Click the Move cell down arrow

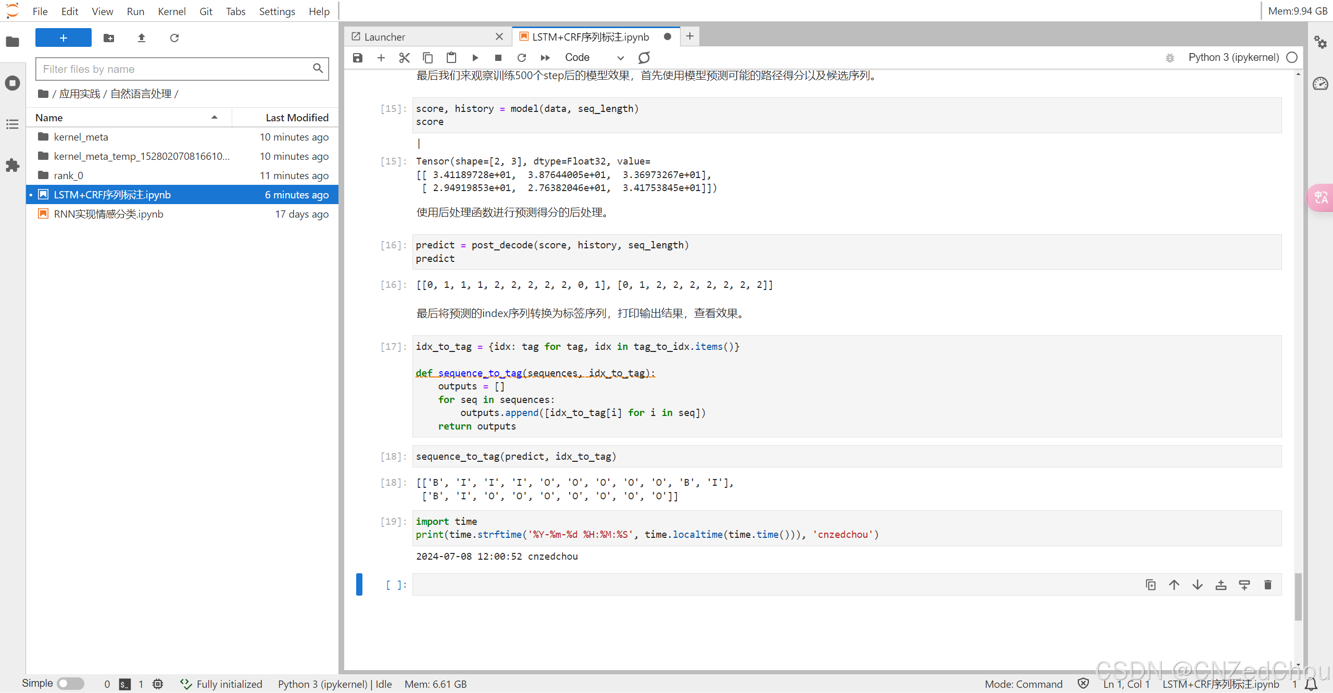[1197, 585]
